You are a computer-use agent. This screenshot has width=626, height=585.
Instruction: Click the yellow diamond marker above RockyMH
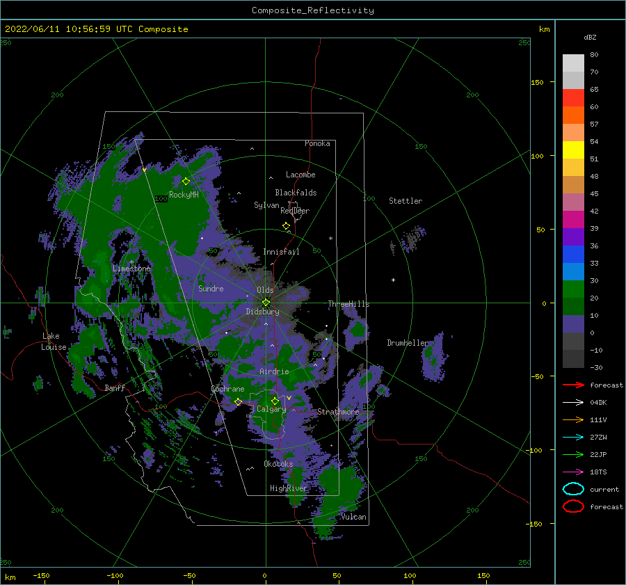186,182
